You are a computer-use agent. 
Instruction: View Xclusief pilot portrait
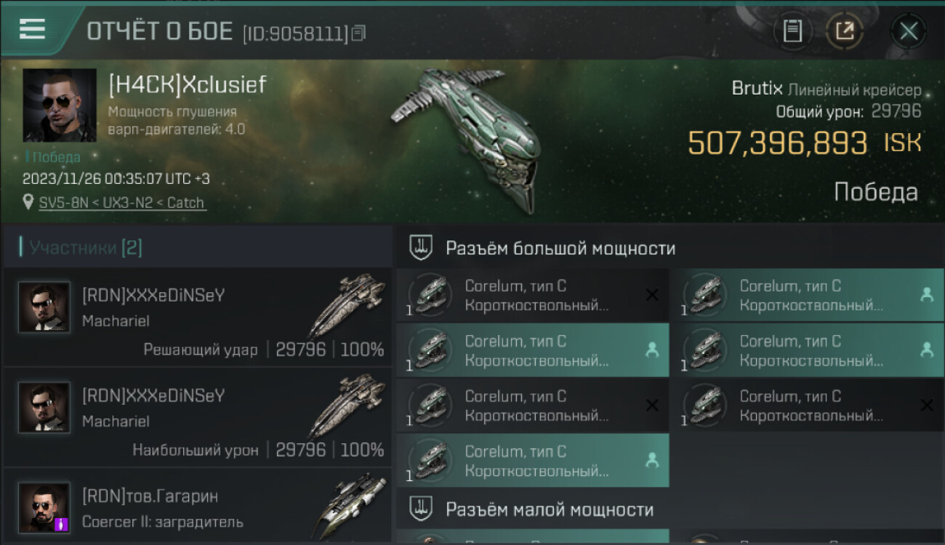pyautogui.click(x=60, y=105)
